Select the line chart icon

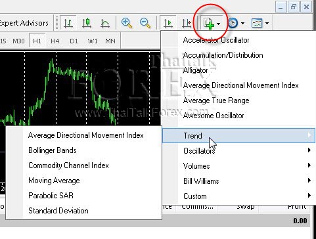105,23
